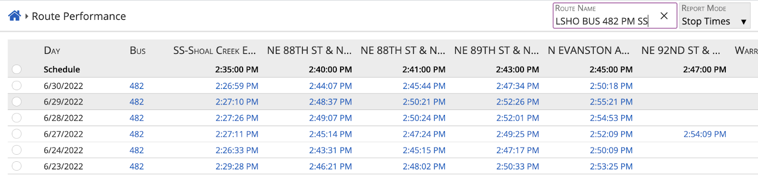Sort by the Day column header
Screen dimensions: 758x175
[52, 51]
